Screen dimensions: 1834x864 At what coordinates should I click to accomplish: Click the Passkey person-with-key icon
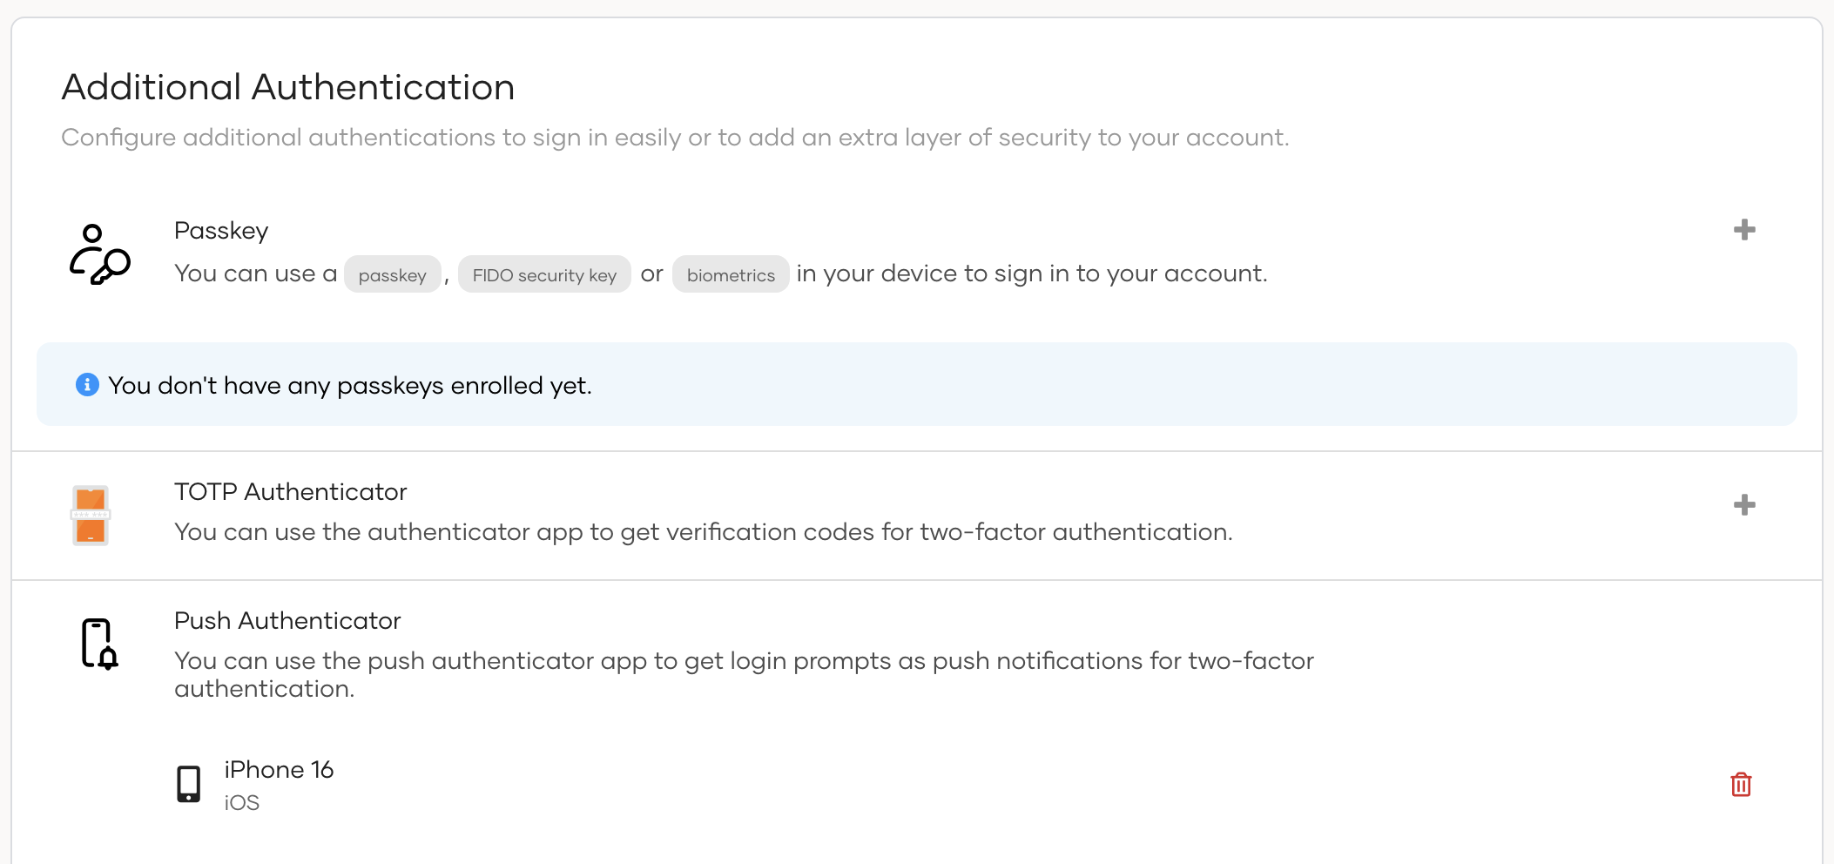coord(100,255)
